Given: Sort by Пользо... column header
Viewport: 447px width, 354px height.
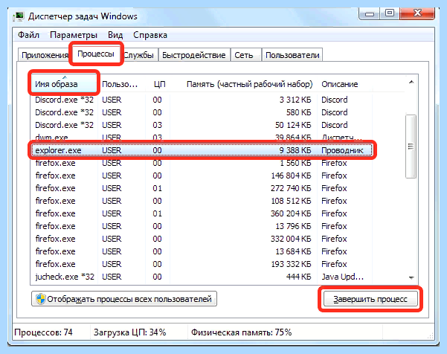Looking at the screenshot, I should 121,84.
